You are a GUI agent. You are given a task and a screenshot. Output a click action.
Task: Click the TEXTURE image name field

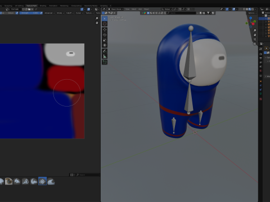pos(16,9)
